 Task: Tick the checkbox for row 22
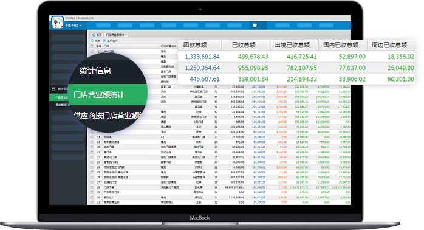tap(92, 157)
